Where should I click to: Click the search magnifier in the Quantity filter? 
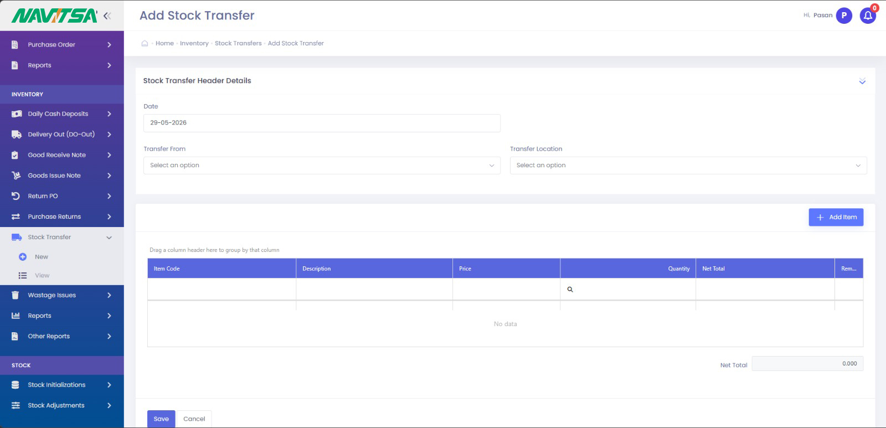pos(570,290)
